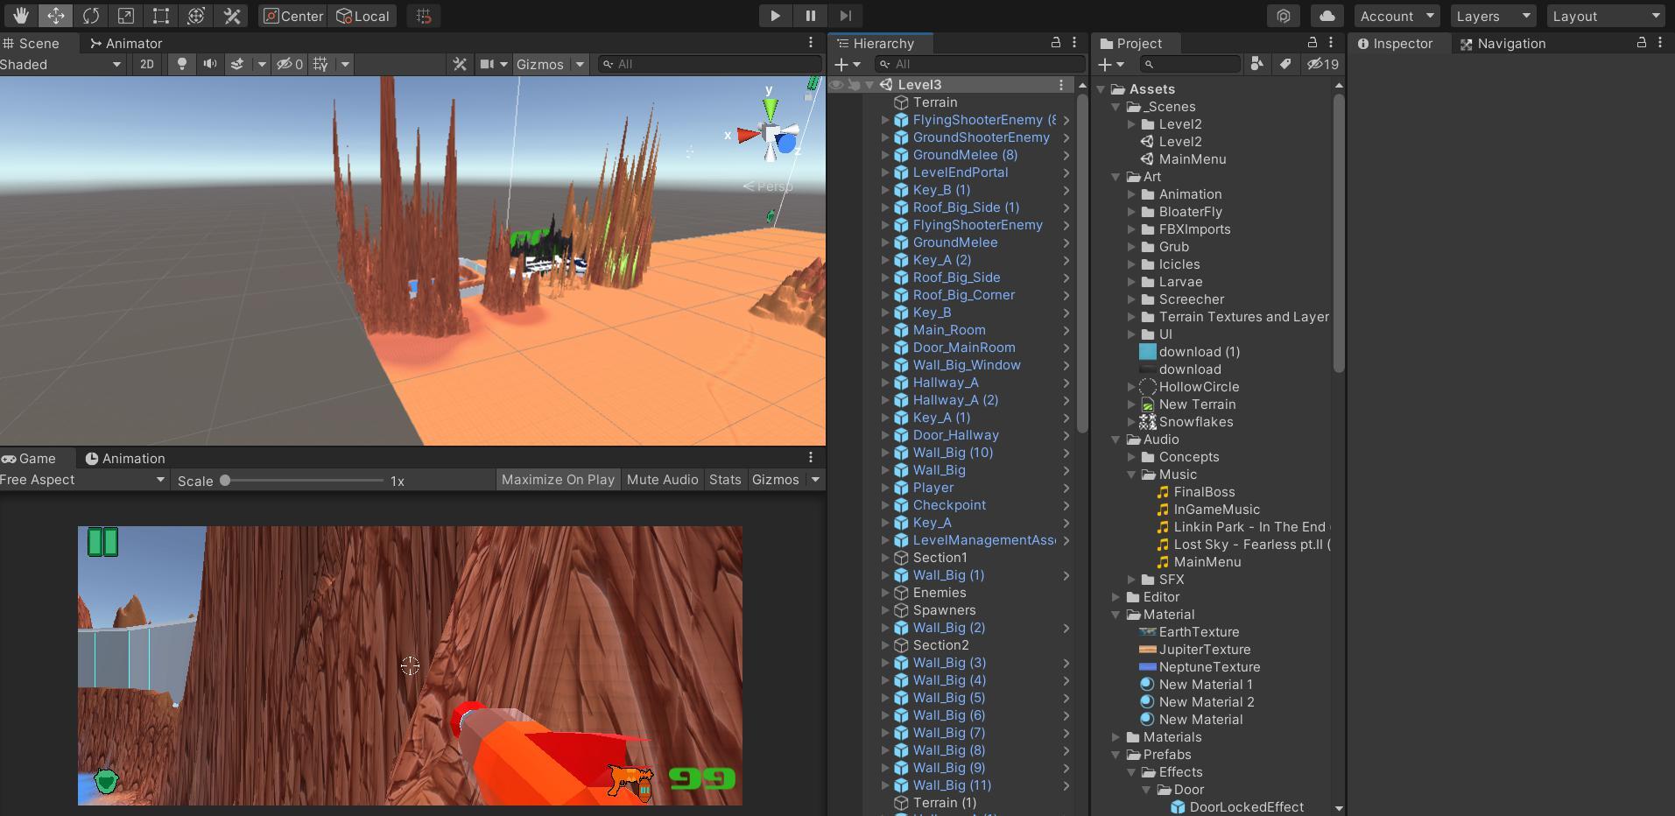Click the Mute Audio button
The width and height of the screenshot is (1675, 816).
[662, 480]
